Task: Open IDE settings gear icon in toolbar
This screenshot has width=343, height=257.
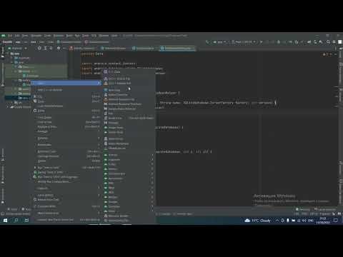Action: click(x=334, y=42)
